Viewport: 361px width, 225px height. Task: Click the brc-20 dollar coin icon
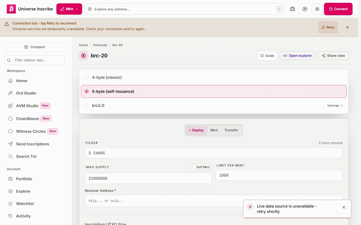click(x=83, y=56)
